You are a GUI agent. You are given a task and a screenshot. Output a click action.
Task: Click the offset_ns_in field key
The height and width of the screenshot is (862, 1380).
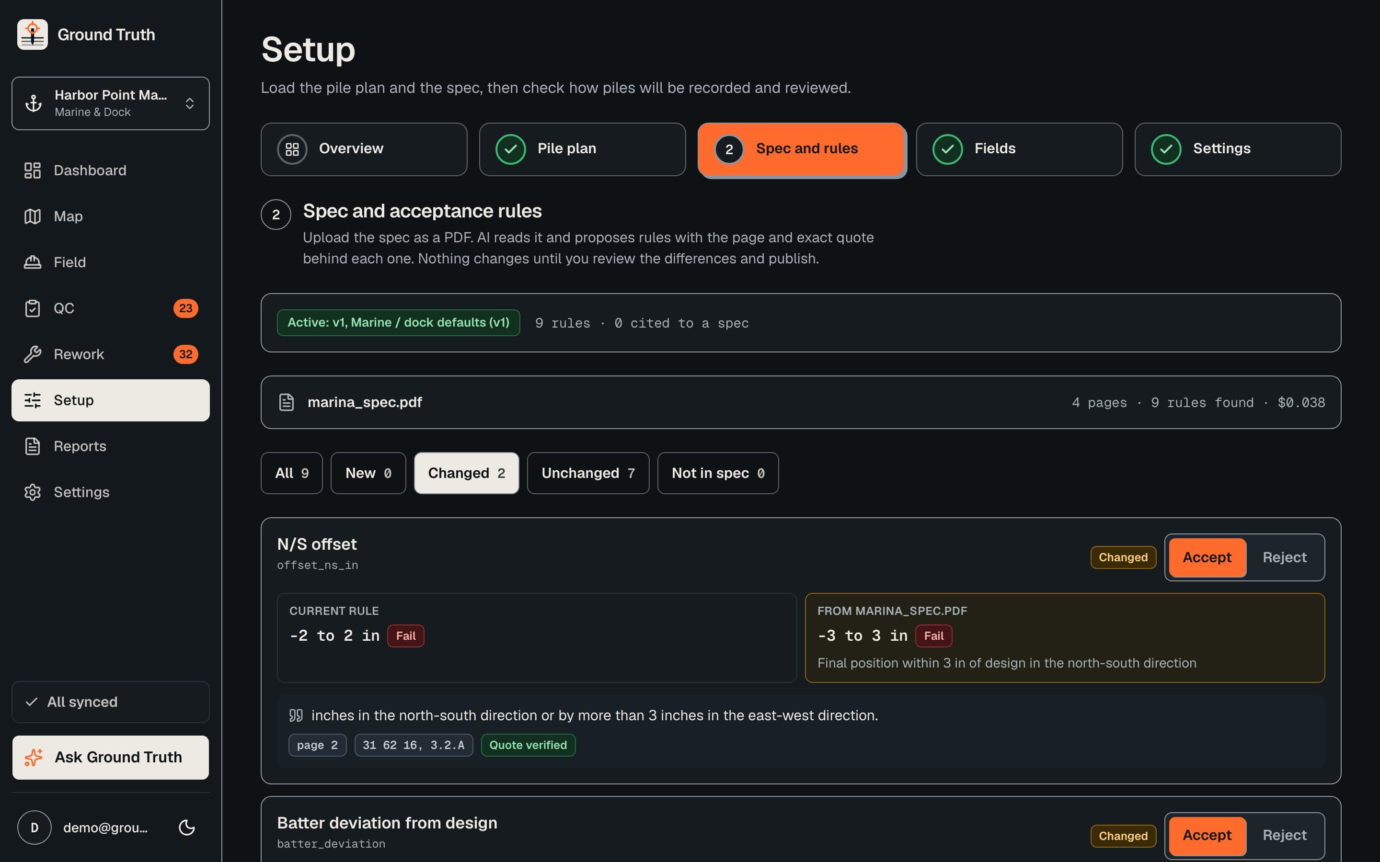318,566
